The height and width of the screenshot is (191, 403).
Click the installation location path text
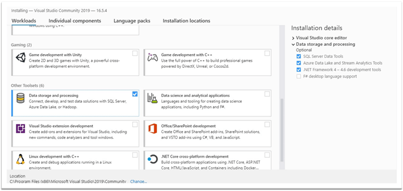pyautogui.click(x=68, y=182)
